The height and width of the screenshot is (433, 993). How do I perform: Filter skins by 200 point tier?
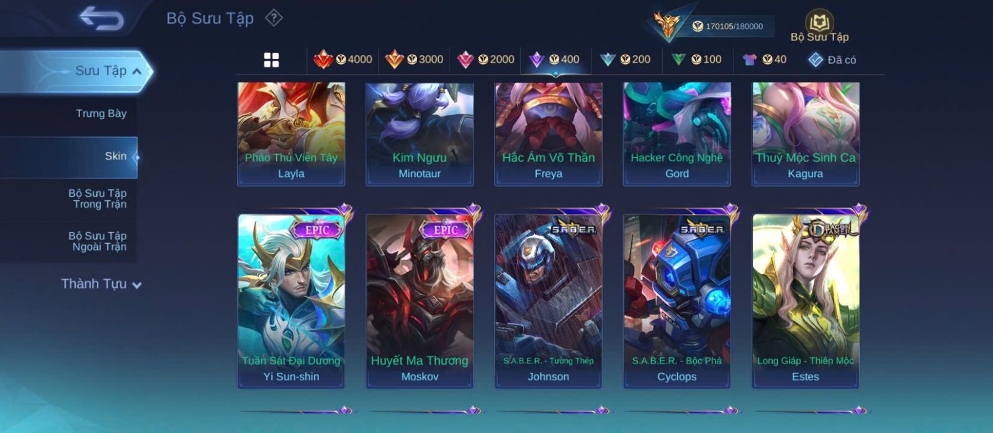tap(625, 60)
